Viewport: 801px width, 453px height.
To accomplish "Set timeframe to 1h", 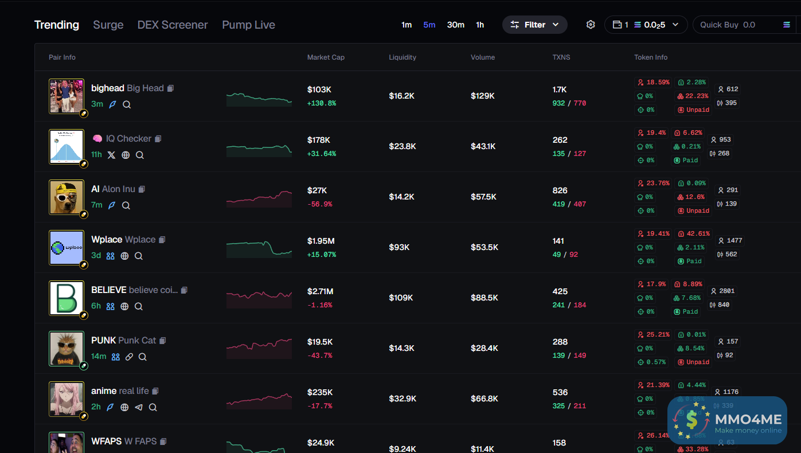I will (x=480, y=25).
